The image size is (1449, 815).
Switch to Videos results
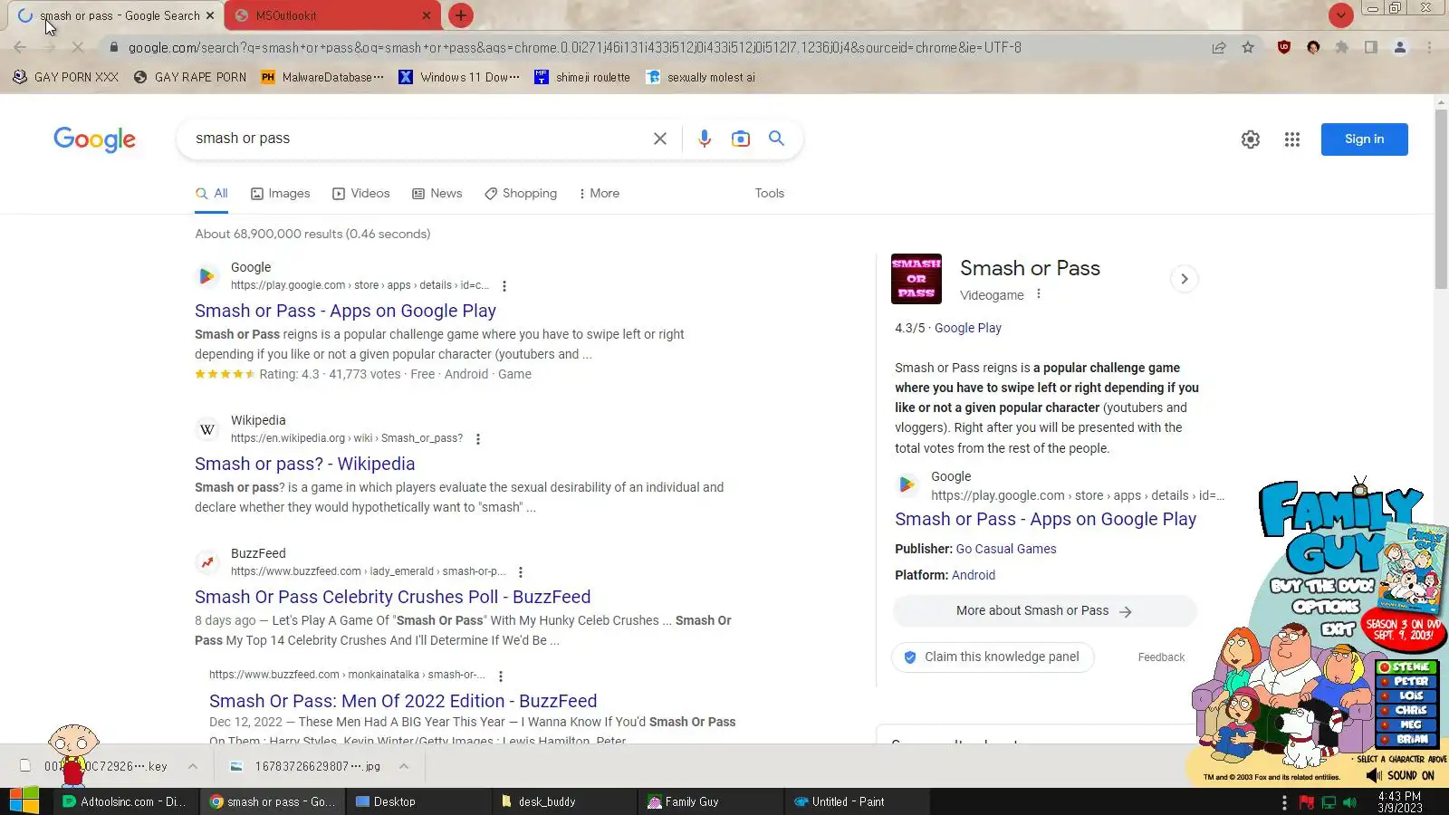click(361, 194)
